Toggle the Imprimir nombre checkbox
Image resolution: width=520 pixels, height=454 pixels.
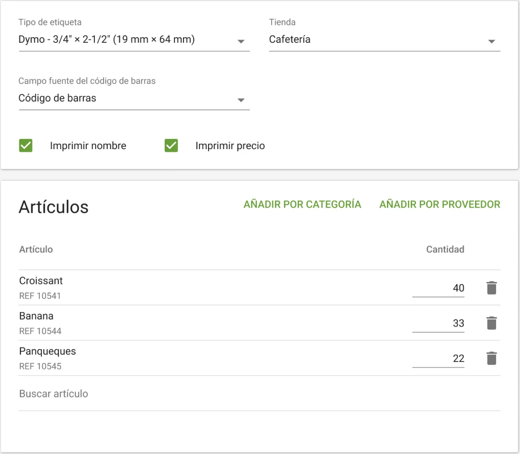pos(25,146)
